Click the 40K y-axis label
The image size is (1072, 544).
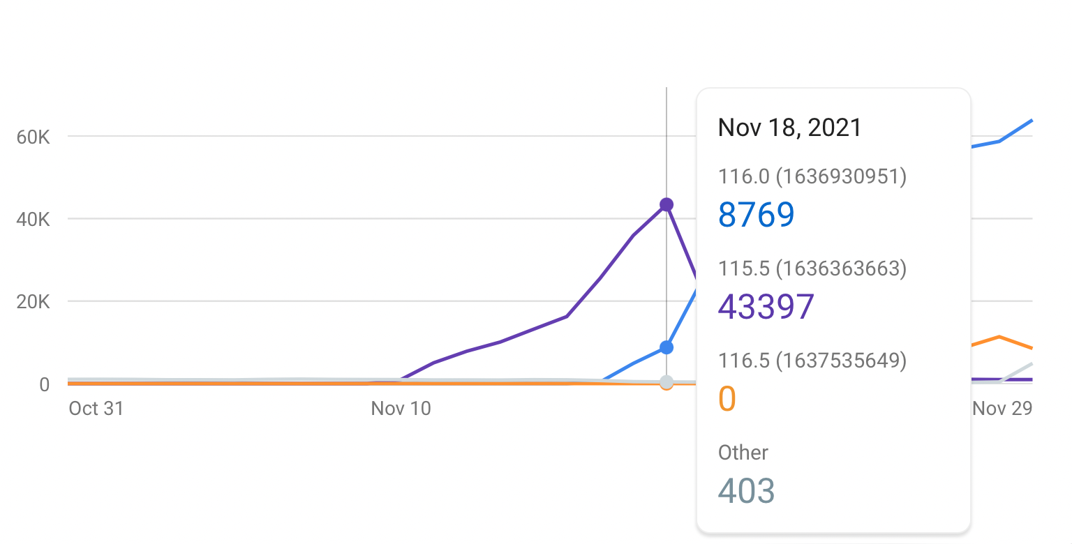[33, 219]
